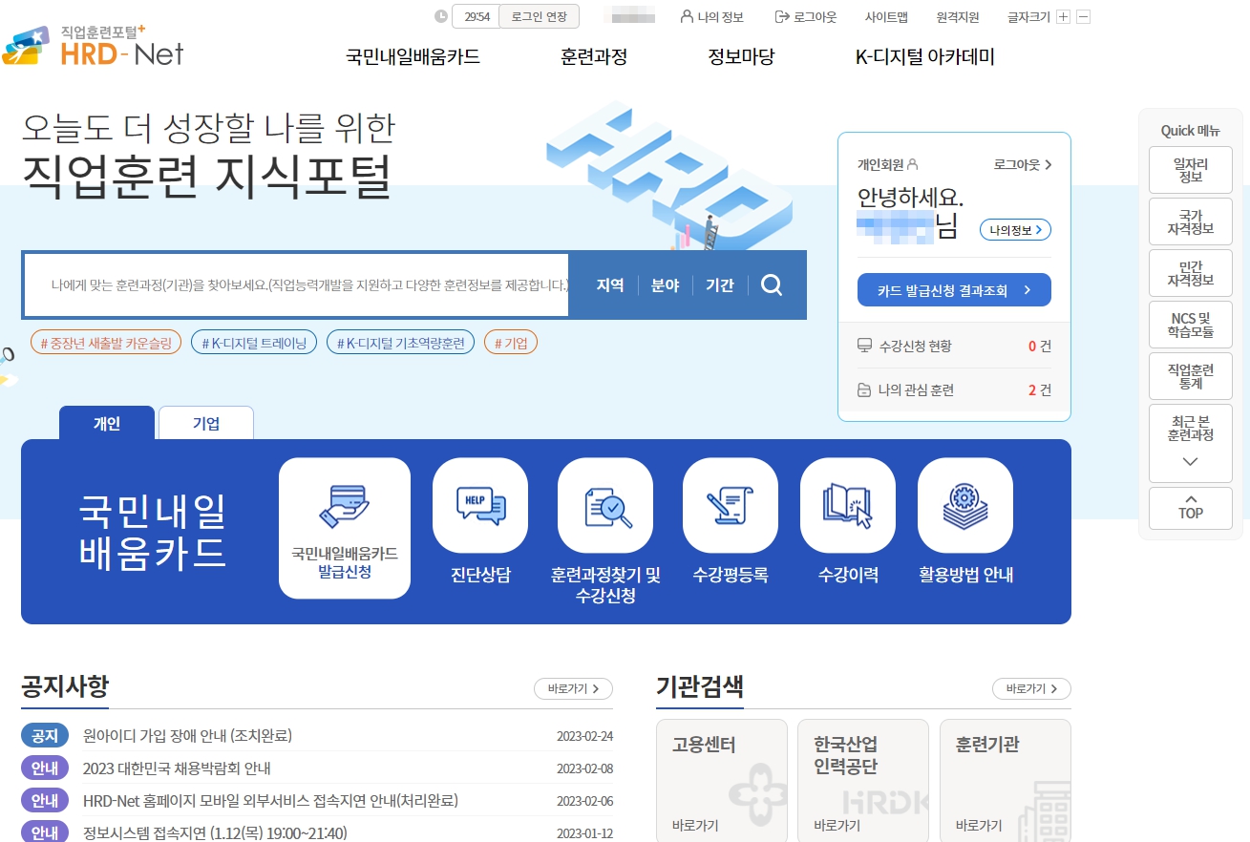The height and width of the screenshot is (842, 1250).
Task: Open 국민내일배움카드 main menu
Action: [413, 56]
